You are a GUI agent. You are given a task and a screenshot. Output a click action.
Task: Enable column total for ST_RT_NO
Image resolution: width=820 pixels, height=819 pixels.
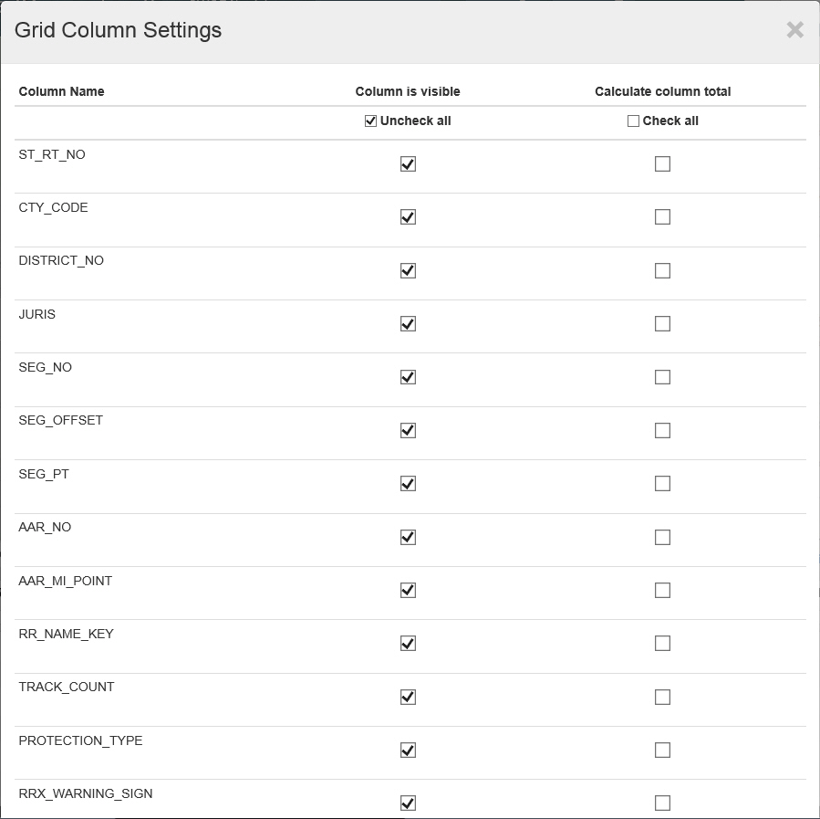tap(662, 164)
